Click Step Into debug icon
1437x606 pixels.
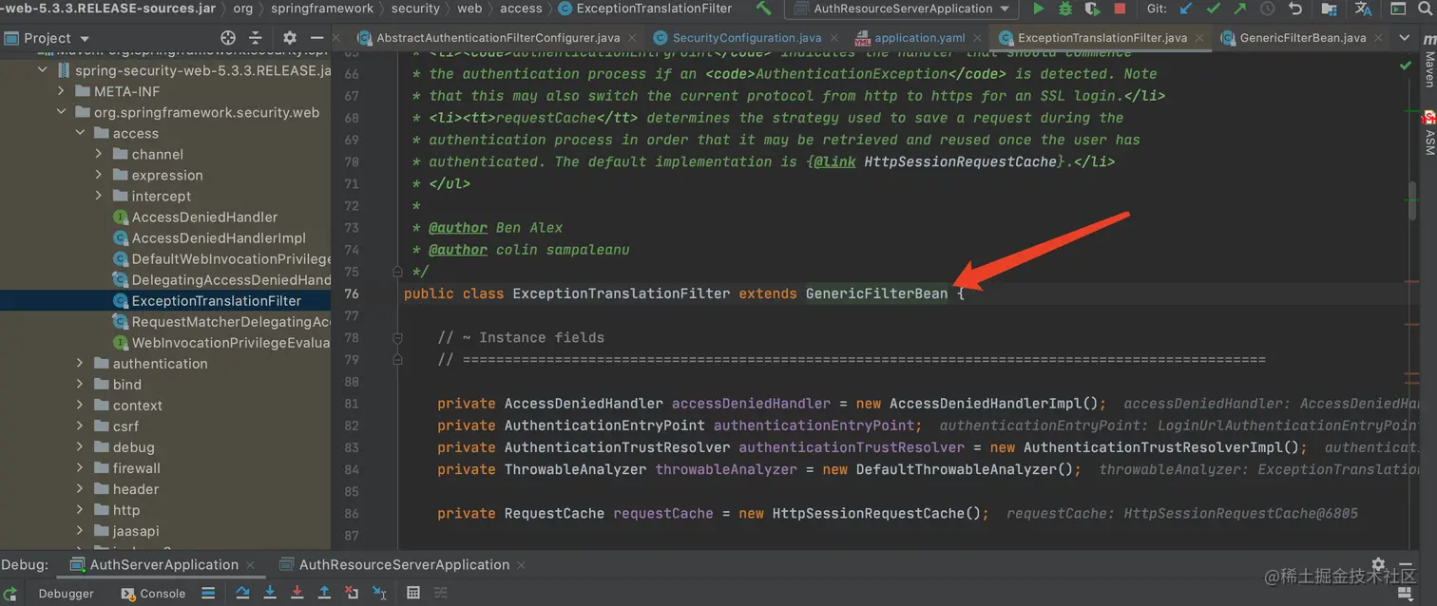tap(270, 593)
